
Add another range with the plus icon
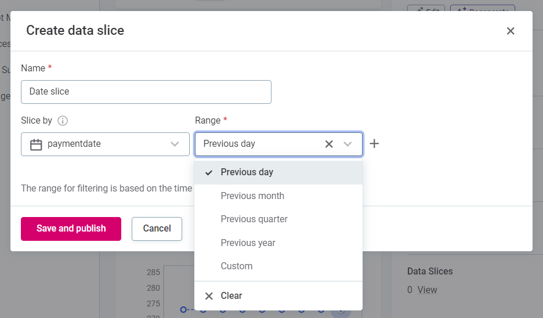tap(374, 144)
